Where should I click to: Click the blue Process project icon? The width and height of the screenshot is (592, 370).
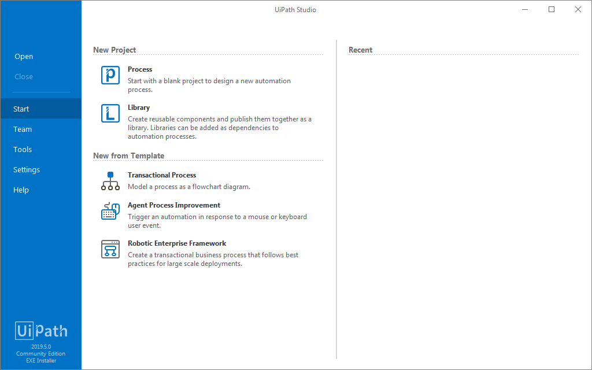coord(110,75)
